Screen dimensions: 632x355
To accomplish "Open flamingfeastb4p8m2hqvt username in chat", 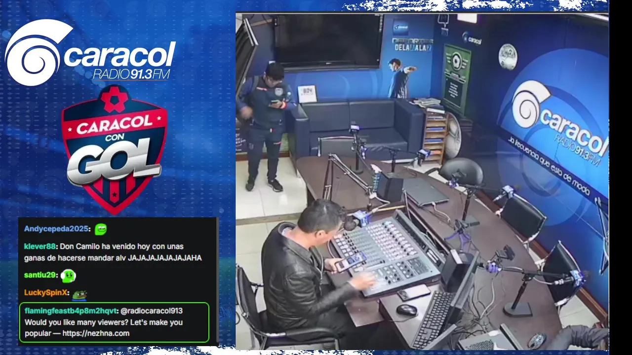I will point(70,311).
